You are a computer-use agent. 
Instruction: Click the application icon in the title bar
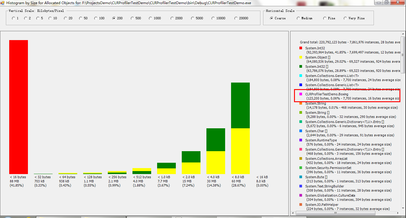[x=2, y=2]
